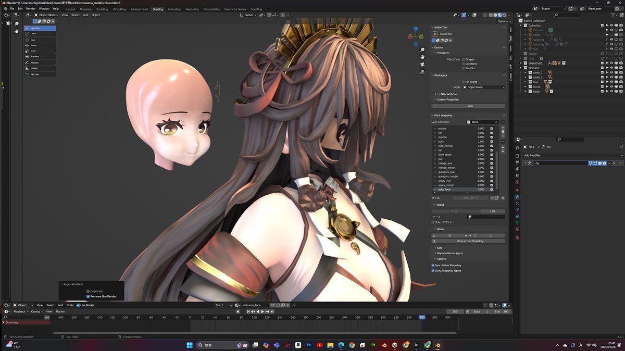Toggle Use Nodes in node editor
This screenshot has width=625, height=351.
[79, 305]
